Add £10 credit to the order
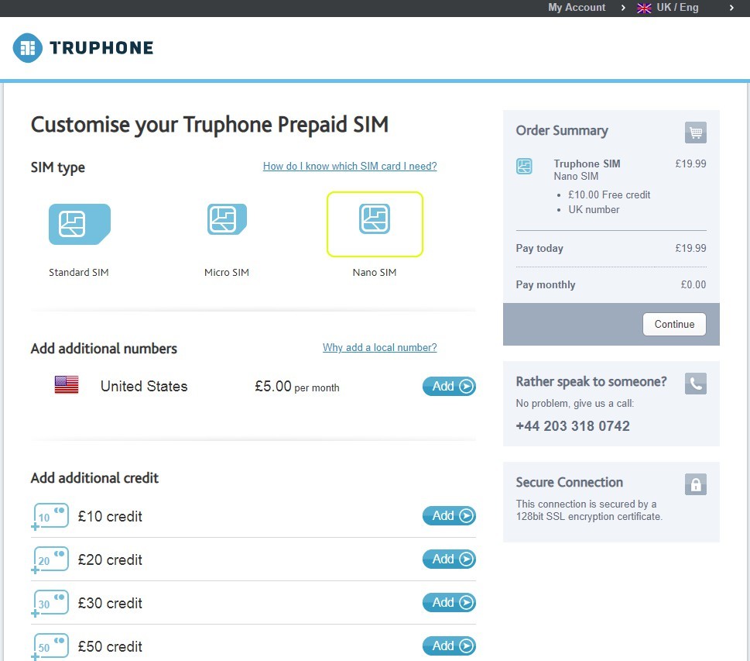 (x=449, y=515)
